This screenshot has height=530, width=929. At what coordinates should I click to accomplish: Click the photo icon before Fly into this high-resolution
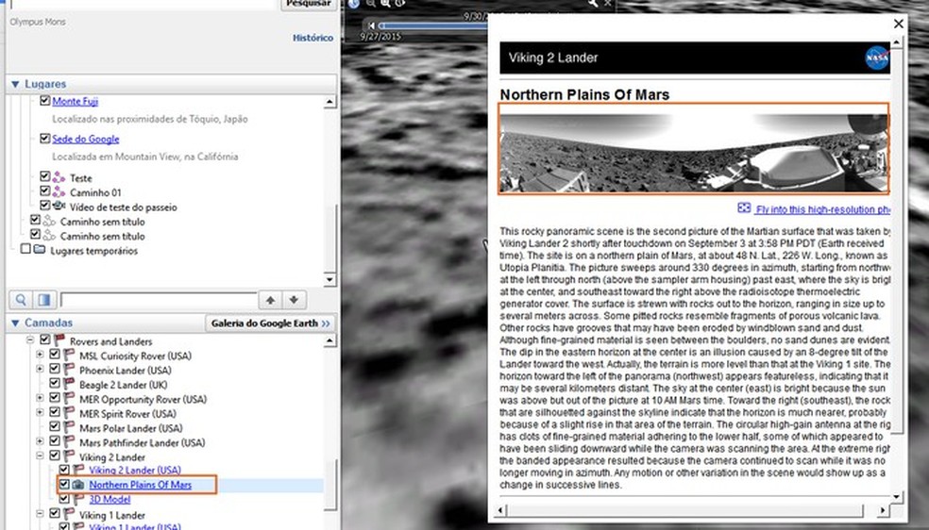(744, 207)
